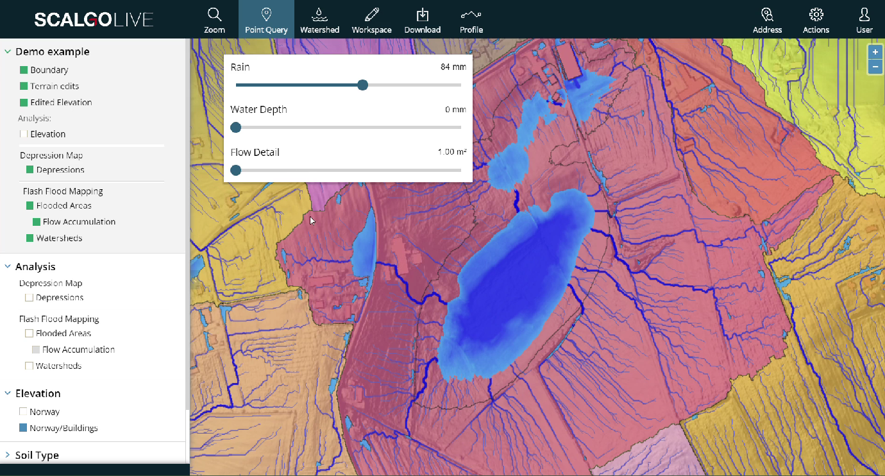This screenshot has height=476, width=885.
Task: Enable the Norway elevation layer
Action: click(23, 412)
